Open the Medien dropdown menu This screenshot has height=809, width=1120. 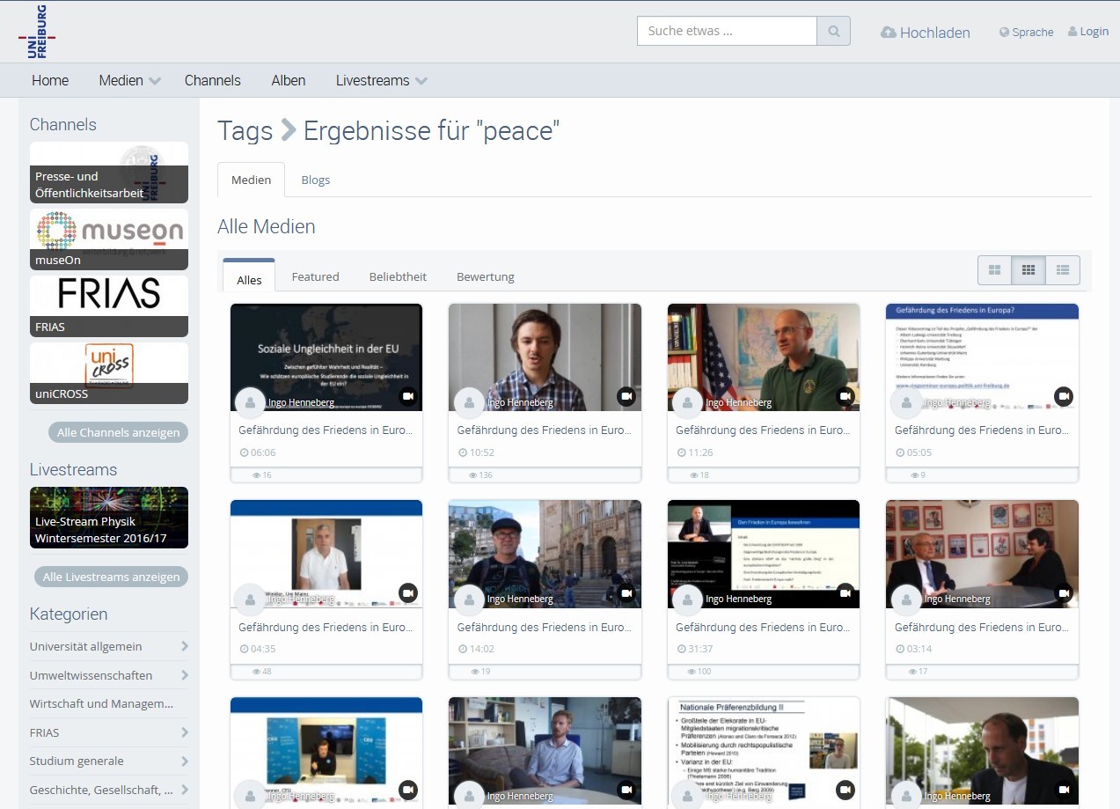[130, 80]
